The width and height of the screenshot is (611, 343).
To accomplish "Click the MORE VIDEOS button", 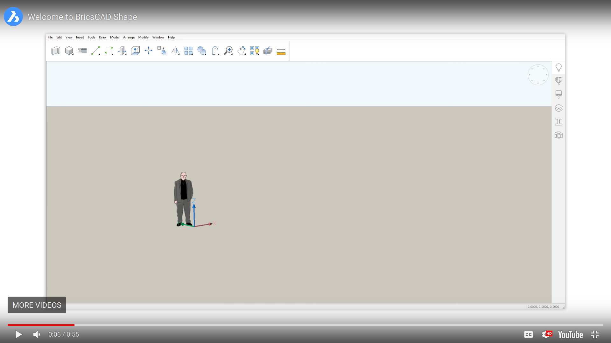I will 37,305.
